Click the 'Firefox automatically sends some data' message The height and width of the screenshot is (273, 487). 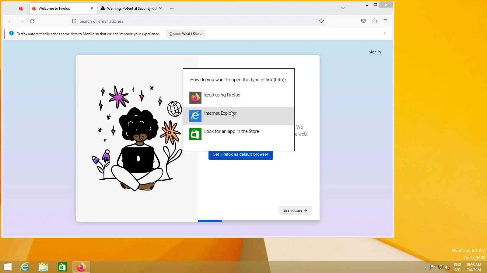pos(88,34)
